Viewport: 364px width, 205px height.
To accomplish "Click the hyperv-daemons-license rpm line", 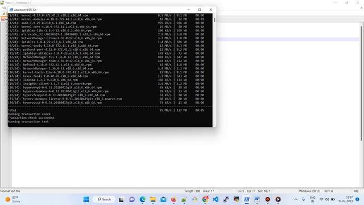I will click(x=106, y=99).
